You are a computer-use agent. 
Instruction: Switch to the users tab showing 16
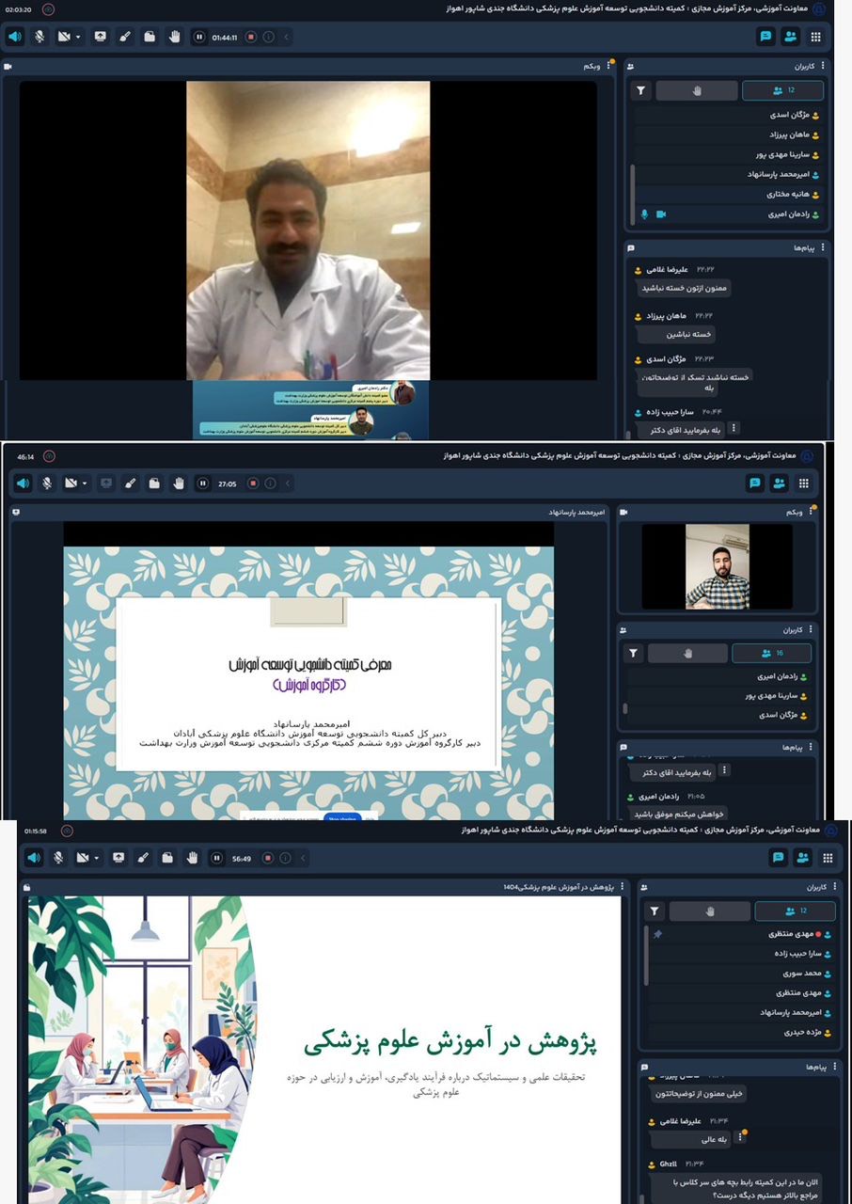coord(771,653)
